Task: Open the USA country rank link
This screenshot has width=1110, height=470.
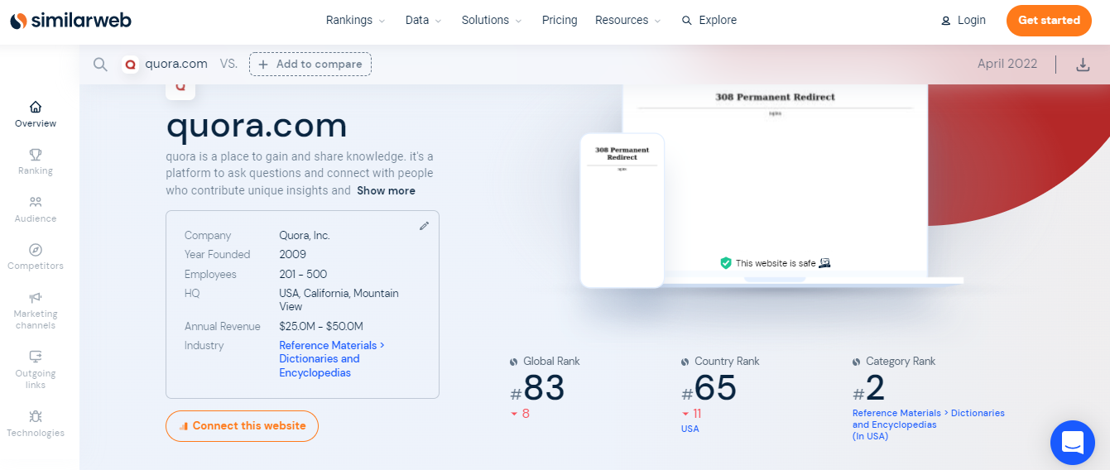Action: [x=690, y=429]
